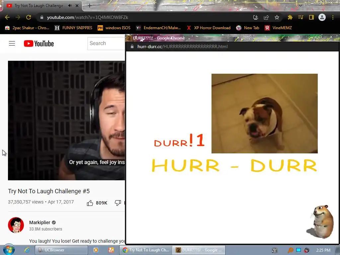Viewport: 340px width, 255px height.
Task: Open the Chrome three-dot menu
Action: coord(333,17)
